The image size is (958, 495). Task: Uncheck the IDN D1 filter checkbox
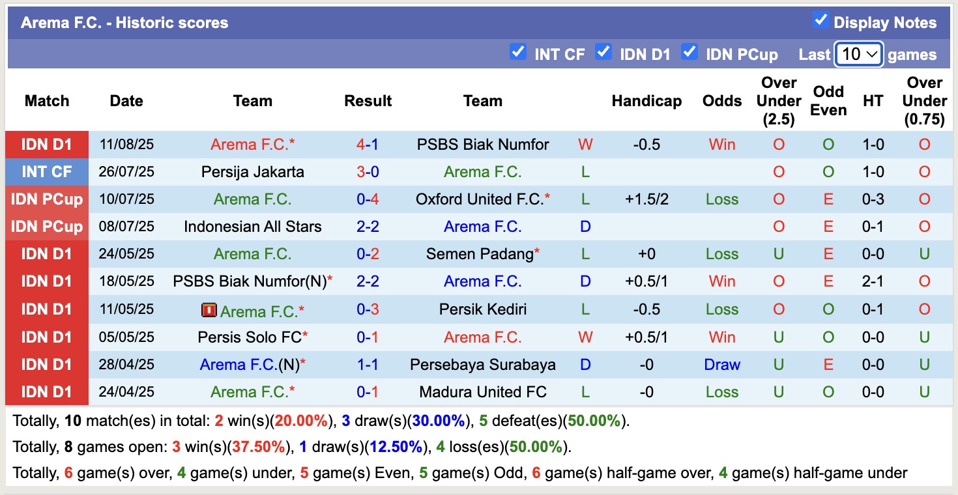tap(603, 52)
